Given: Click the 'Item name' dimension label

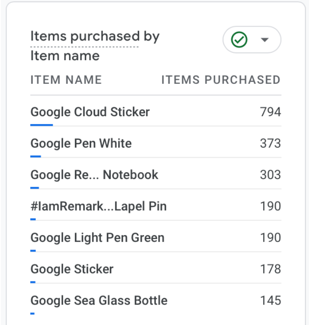Looking at the screenshot, I should pos(65,56).
